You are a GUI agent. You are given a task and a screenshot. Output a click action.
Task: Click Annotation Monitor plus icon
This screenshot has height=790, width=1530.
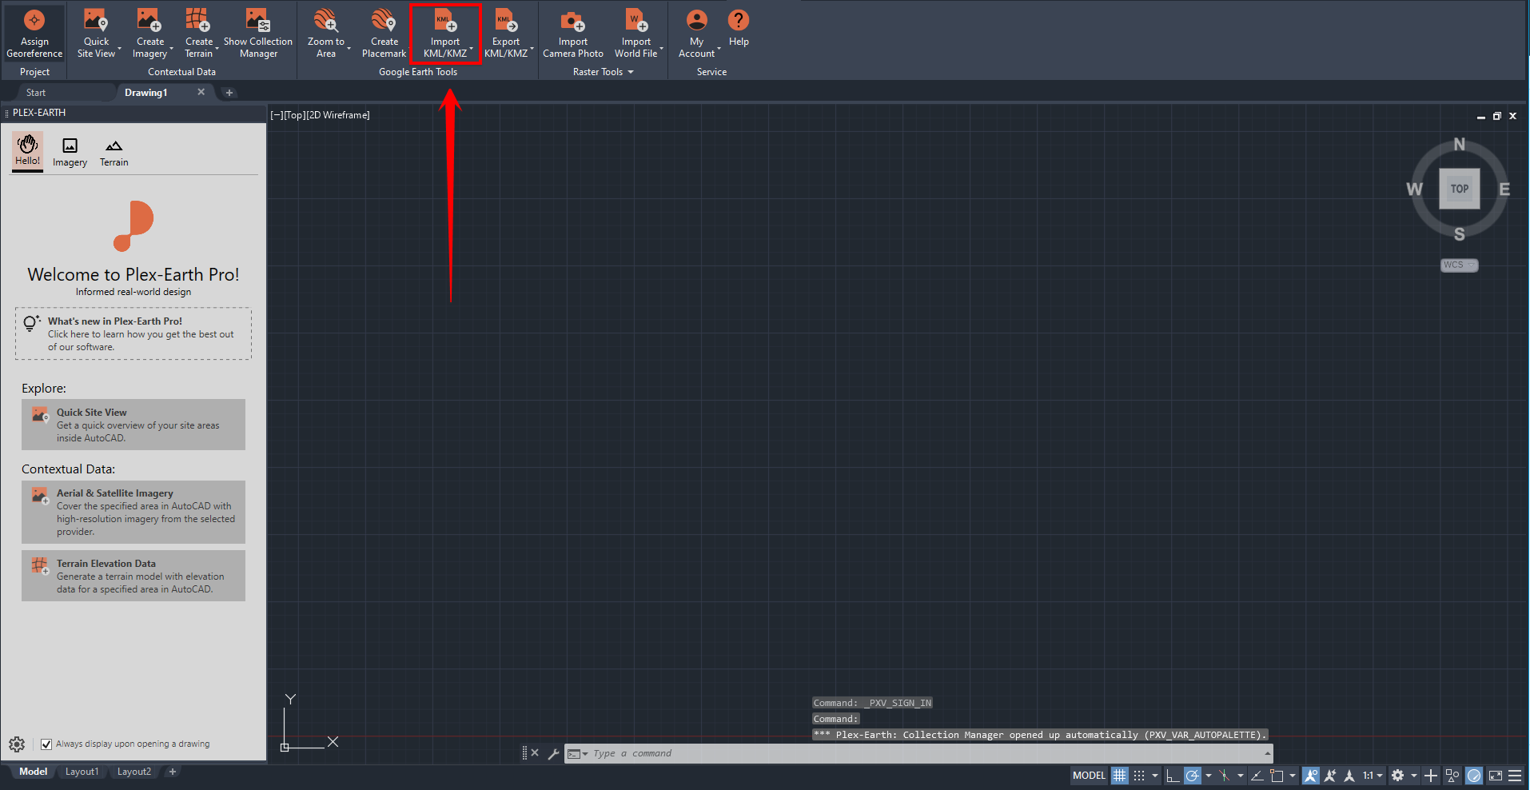[x=1431, y=776]
